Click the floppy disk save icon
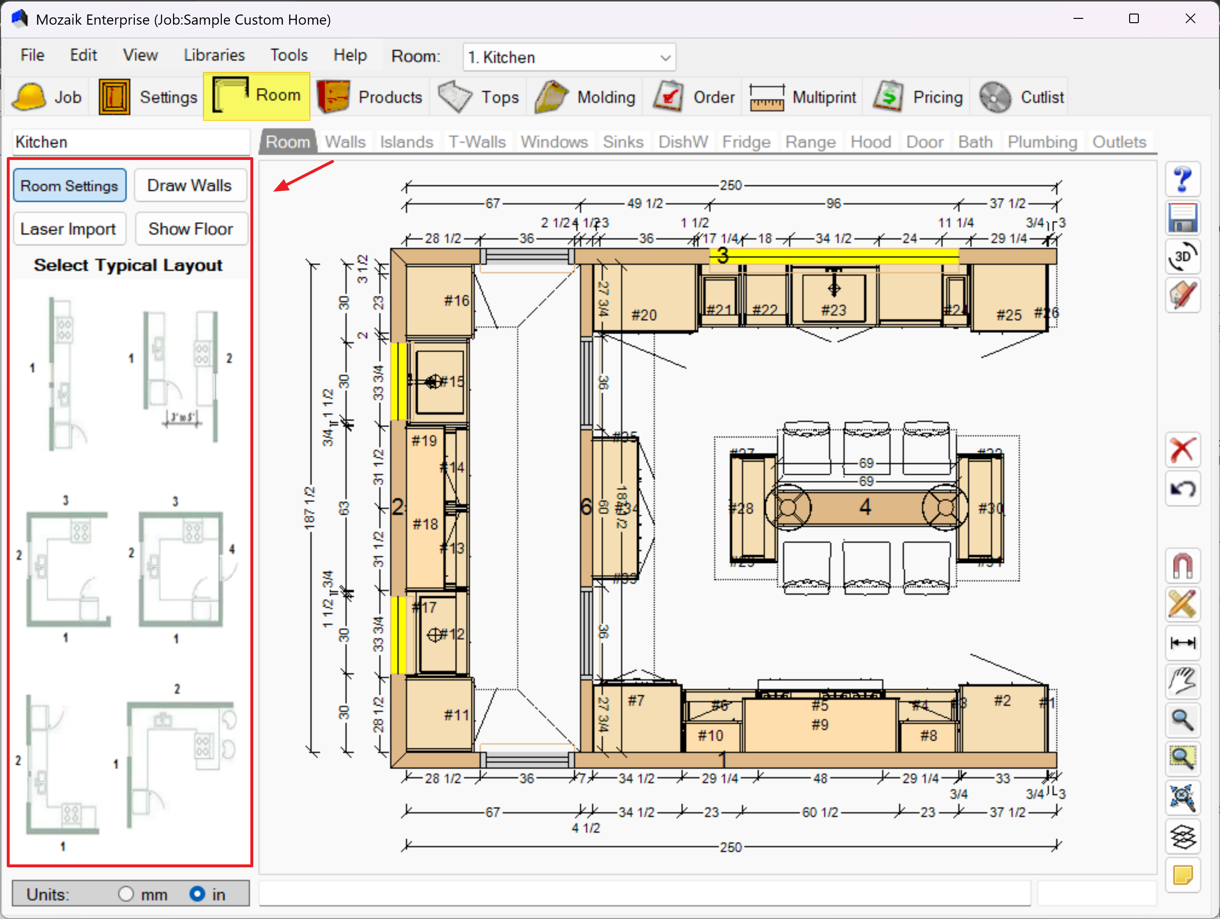 [1182, 218]
